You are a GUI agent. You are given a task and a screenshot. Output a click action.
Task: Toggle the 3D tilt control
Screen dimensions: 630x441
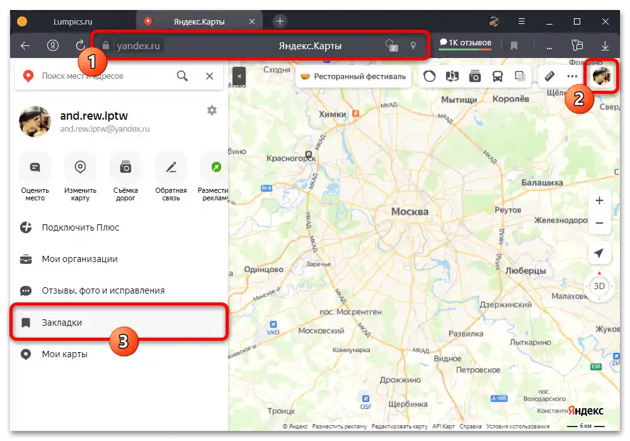[599, 286]
